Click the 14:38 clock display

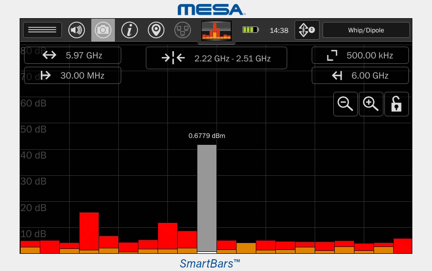(279, 30)
